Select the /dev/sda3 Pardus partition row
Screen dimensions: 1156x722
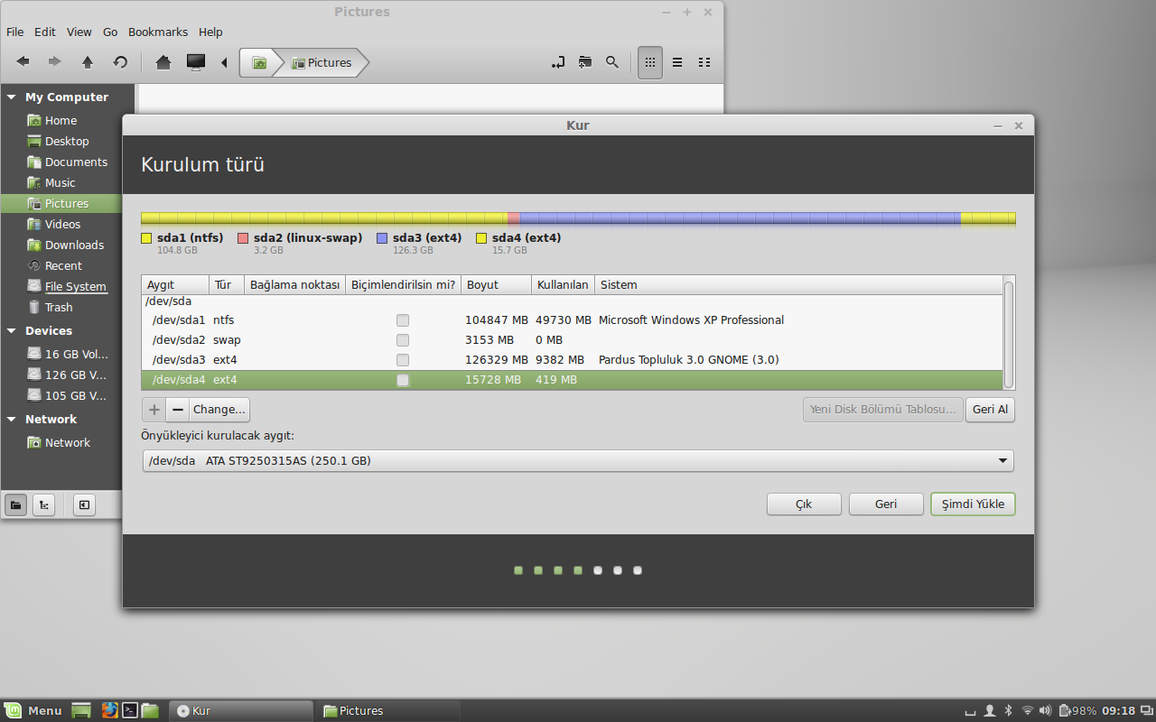click(573, 360)
